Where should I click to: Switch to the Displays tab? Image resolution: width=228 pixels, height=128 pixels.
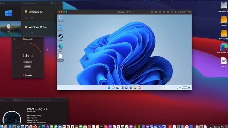[25, 100]
